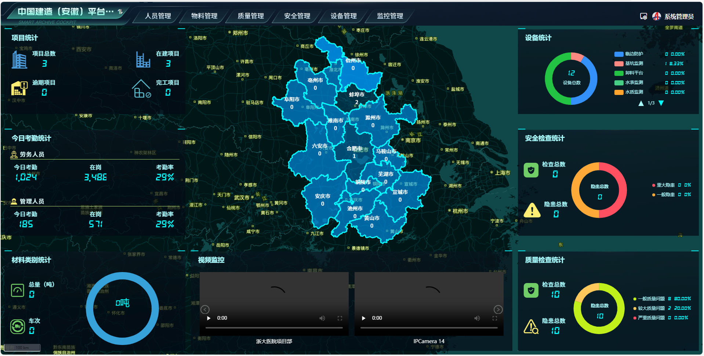The image size is (704, 356).
Task: Click the platform switch arrows beside the title
Action: pos(120,12)
